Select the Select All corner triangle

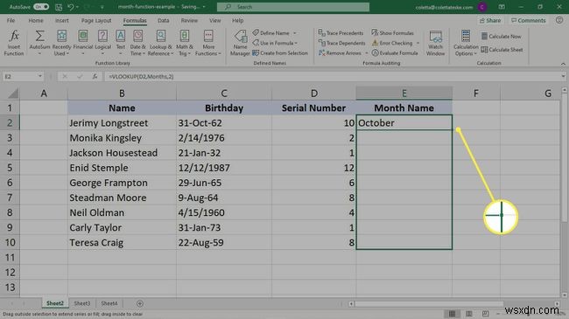tap(13, 94)
